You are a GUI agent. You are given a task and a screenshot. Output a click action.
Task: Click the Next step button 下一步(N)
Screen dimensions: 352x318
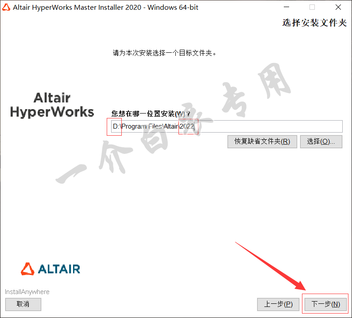[x=325, y=304]
